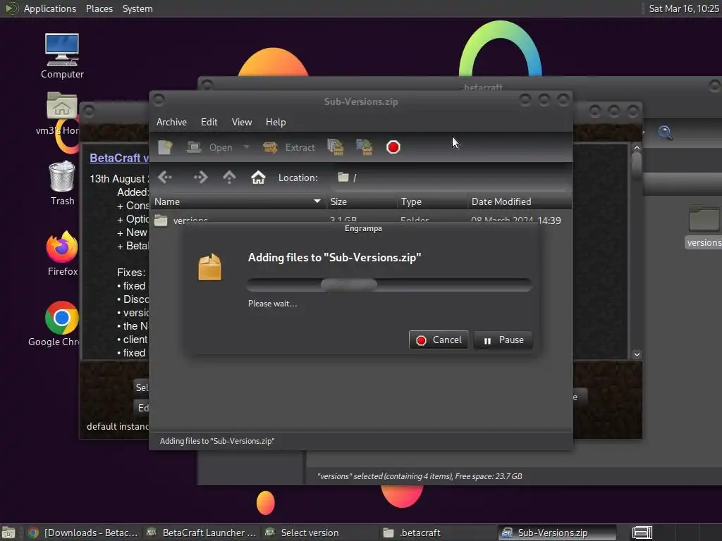Screen dimensions: 722x541
Task: Switch to Sub-Versions.zip taskbar item
Action: tap(557, 533)
